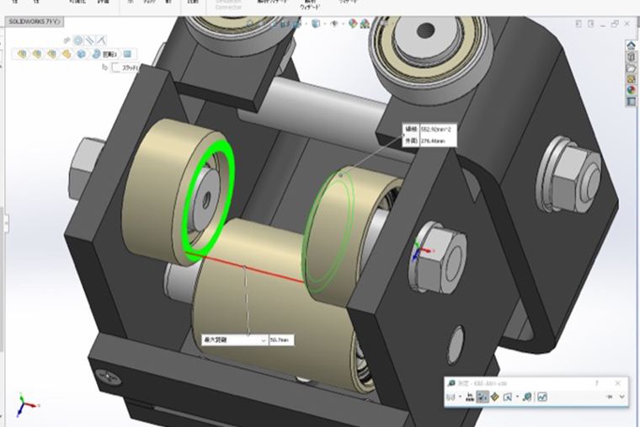
Task: Select the Revolve feature in the breadcrumb bar
Action: 105,54
